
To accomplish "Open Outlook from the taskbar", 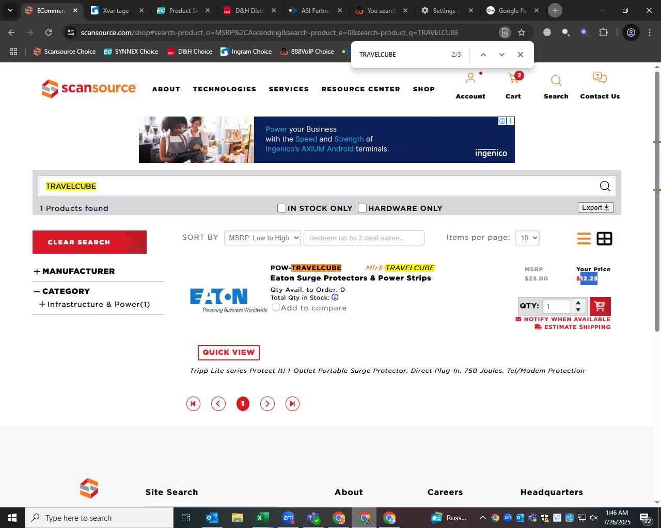I will 212,518.
